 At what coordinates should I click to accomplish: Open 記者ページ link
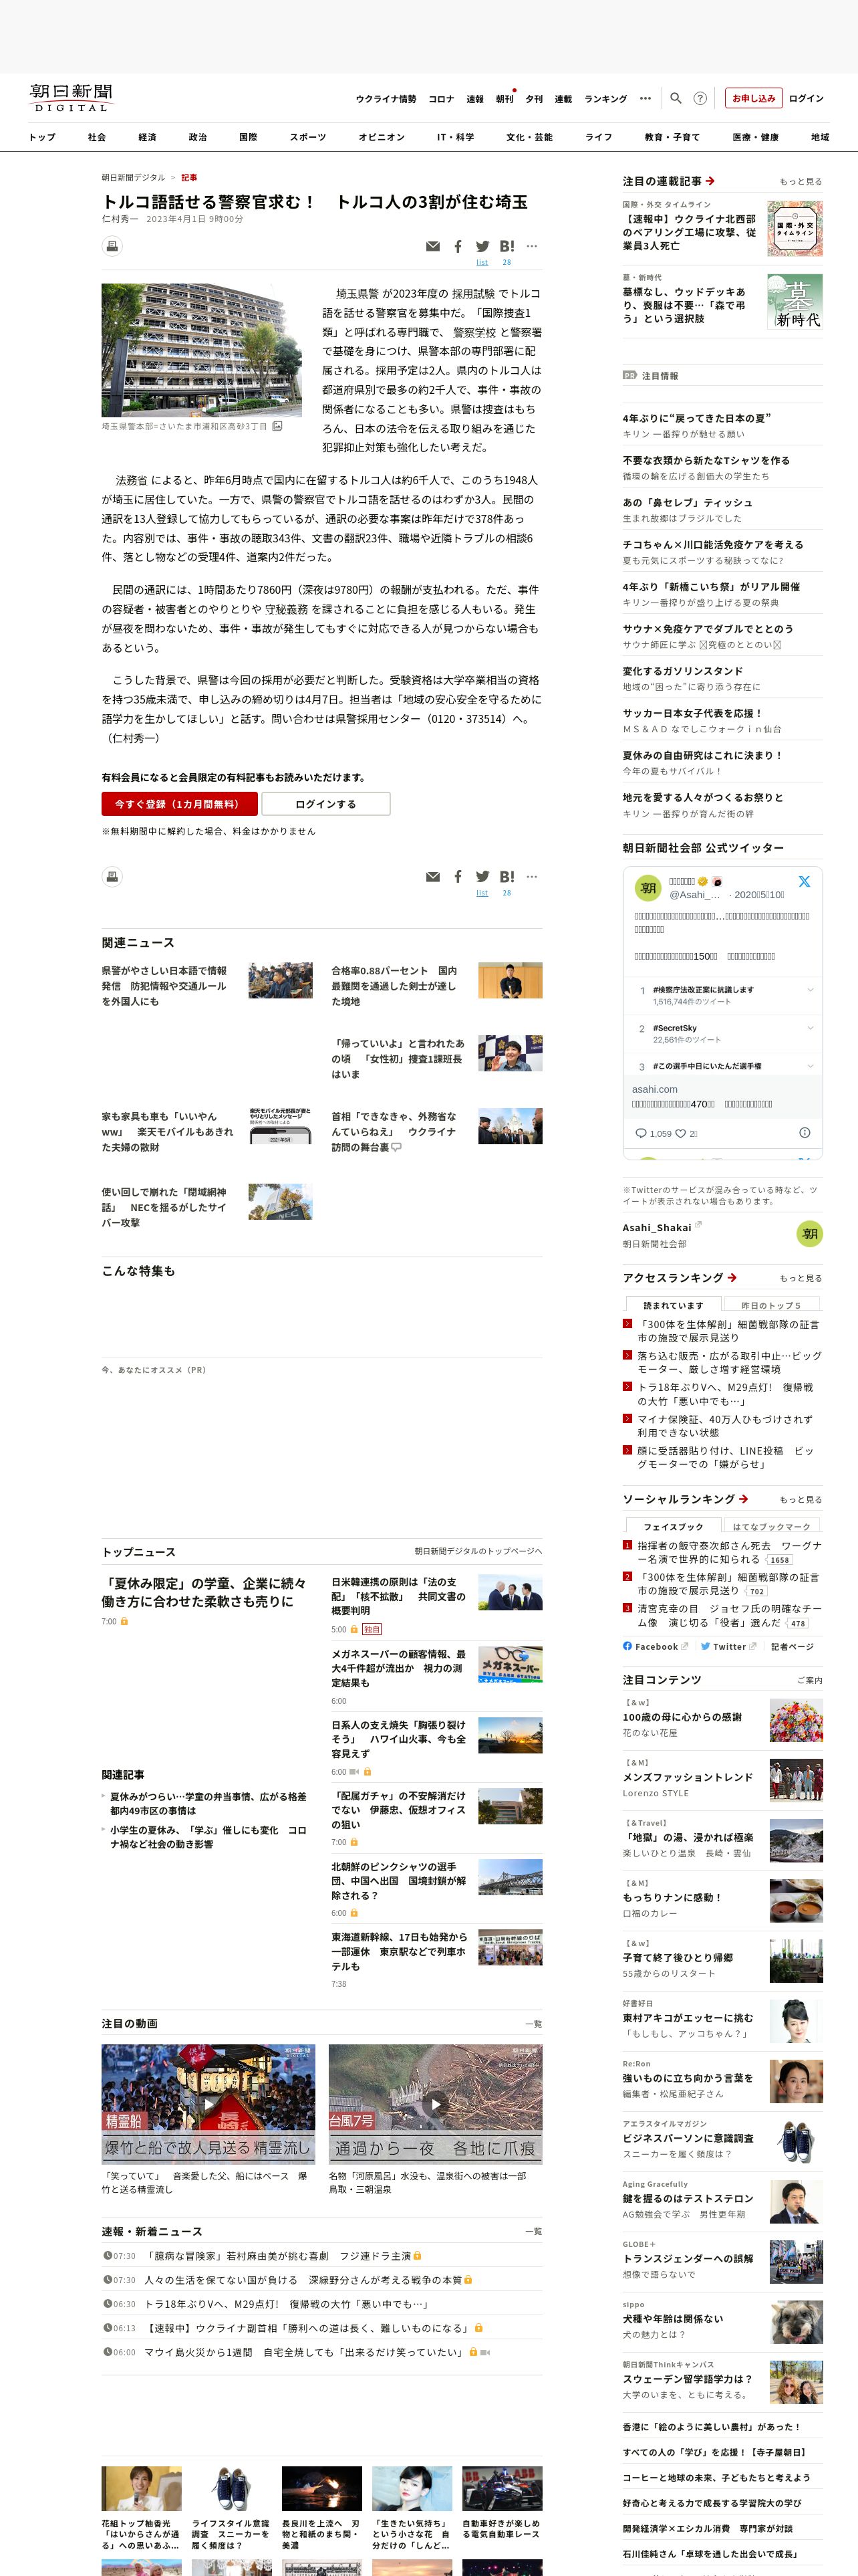point(792,1646)
